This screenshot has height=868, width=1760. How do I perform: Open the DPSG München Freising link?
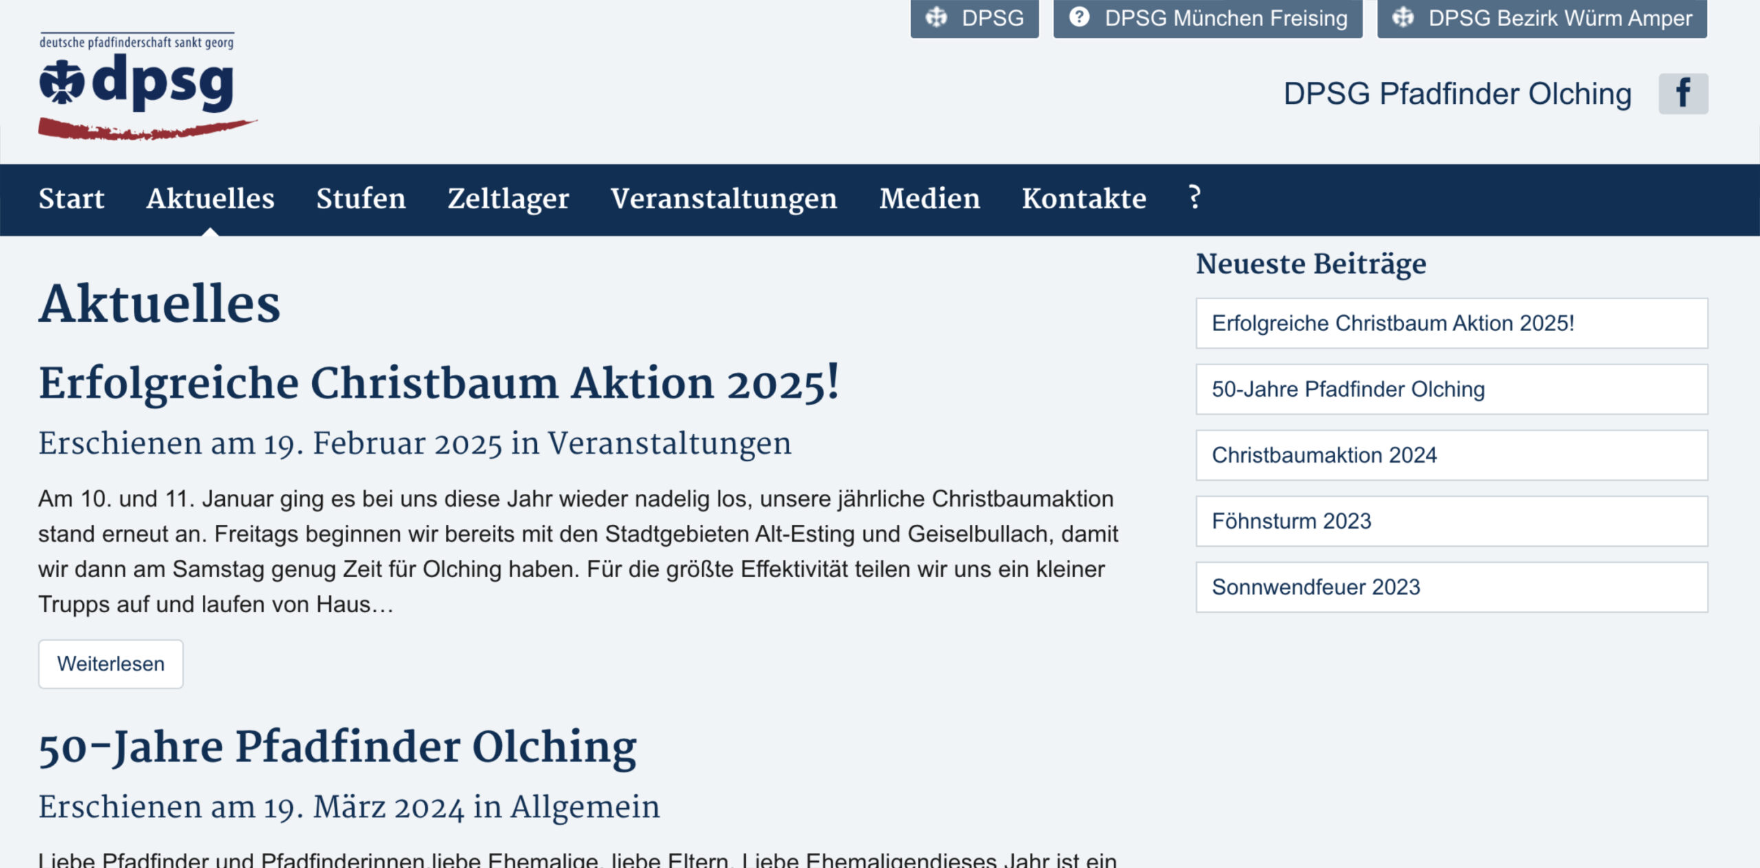pos(1207,19)
